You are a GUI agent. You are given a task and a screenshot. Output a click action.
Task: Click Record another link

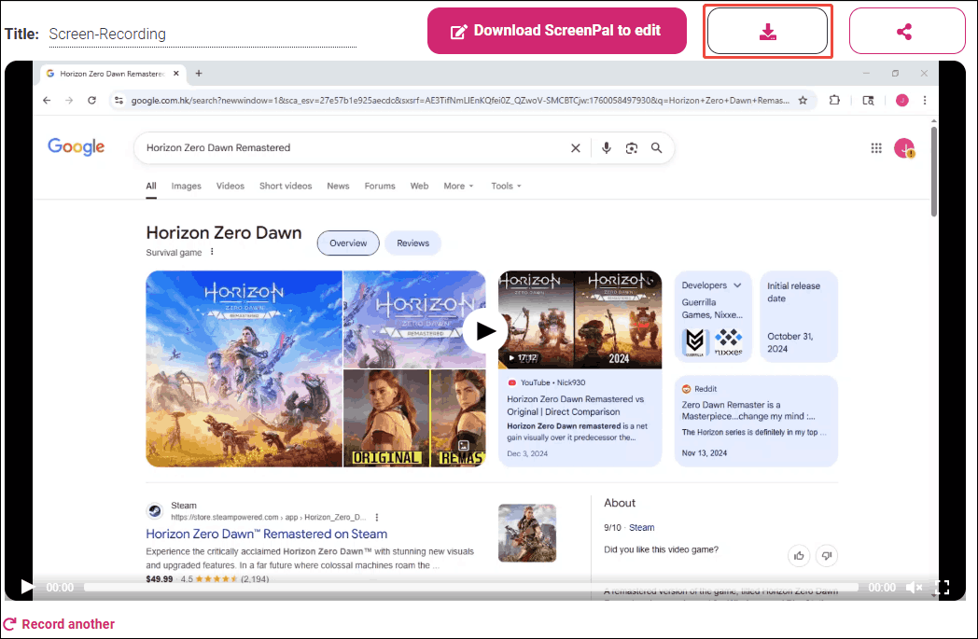pos(59,624)
